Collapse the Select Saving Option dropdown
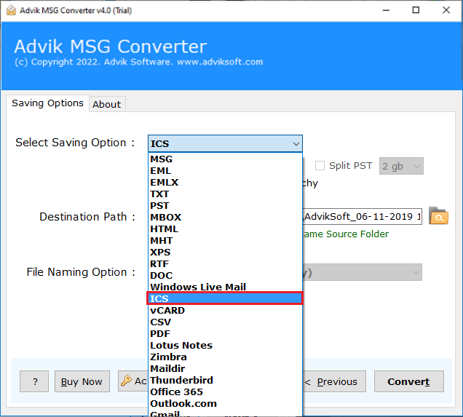 (x=296, y=143)
